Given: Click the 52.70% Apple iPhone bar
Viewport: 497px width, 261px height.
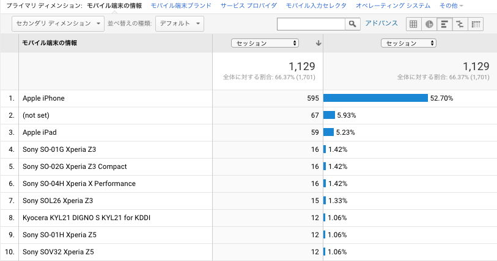Looking at the screenshot, I should (375, 98).
